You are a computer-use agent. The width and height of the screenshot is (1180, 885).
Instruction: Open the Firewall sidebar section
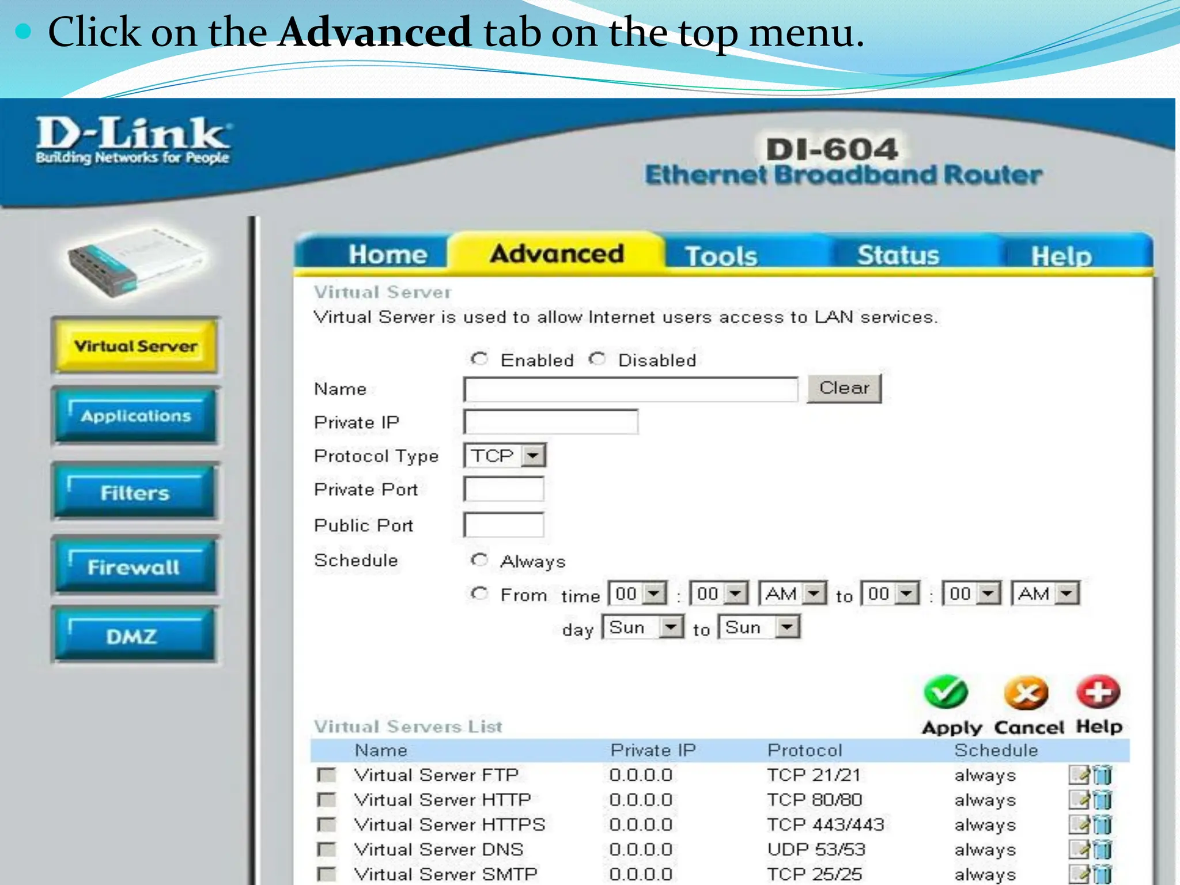(x=136, y=566)
